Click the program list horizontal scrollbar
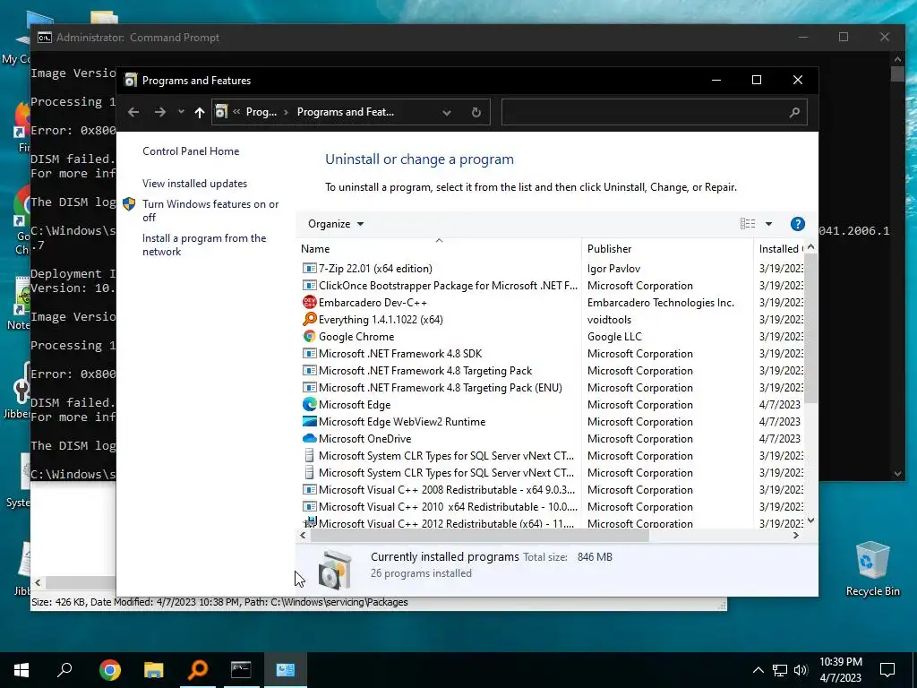This screenshot has height=688, width=917. tap(480, 536)
